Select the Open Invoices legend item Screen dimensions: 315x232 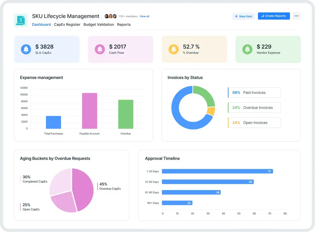click(x=254, y=123)
